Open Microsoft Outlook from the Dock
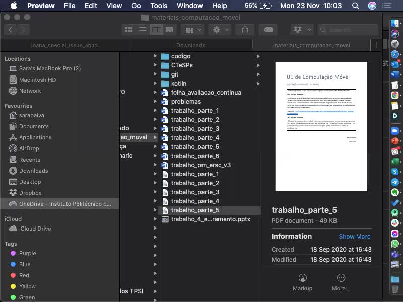The height and width of the screenshot is (302, 403). tap(395, 64)
